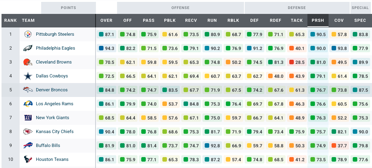Viewport: 372px width, 168px height.
Task: Open the Houston Texans team link
Action: coord(52,159)
